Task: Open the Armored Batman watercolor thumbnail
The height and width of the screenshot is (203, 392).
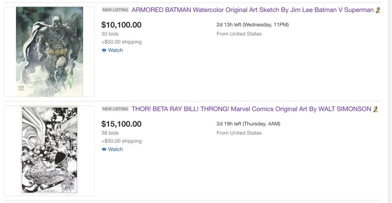Action: pos(50,52)
